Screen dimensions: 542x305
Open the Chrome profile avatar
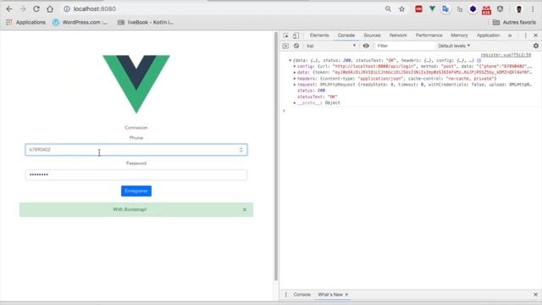coord(519,9)
